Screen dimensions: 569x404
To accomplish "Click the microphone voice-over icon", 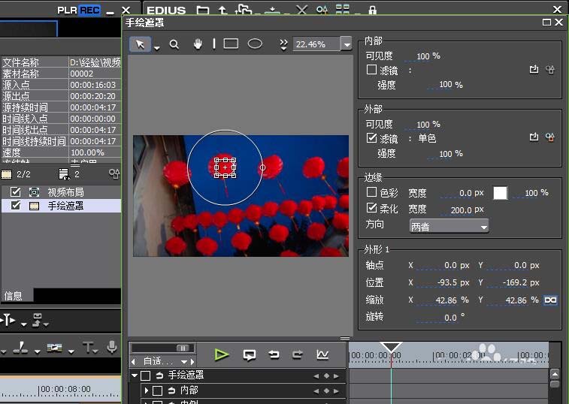I will point(112,348).
